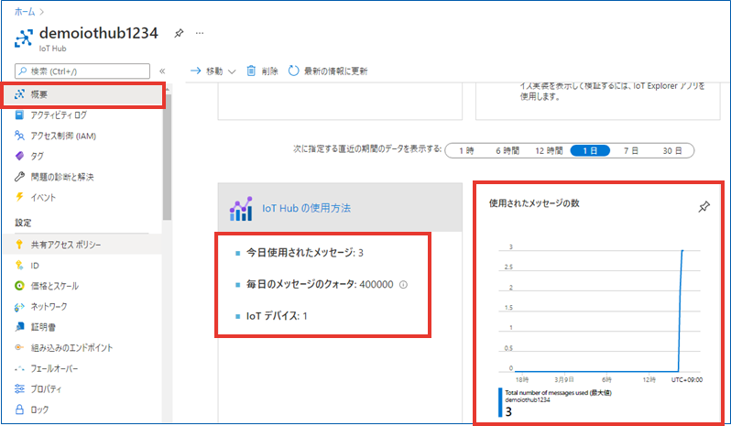The width and height of the screenshot is (731, 426).
Task: Click the 最新の情報に更新 refresh icon
Action: (293, 71)
